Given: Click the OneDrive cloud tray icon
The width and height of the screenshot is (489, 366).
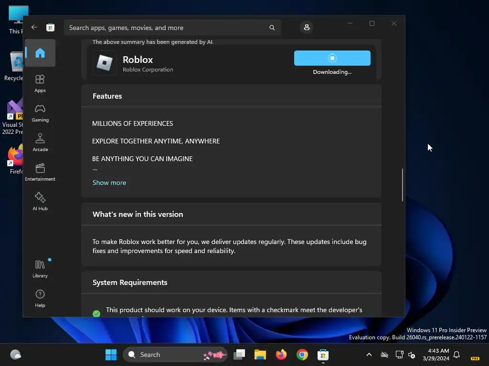Looking at the screenshot, I should click(x=384, y=355).
